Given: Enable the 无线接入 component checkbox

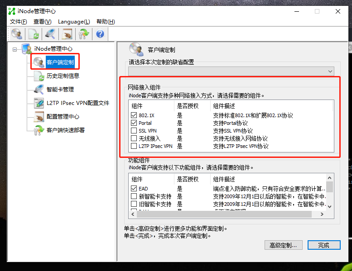Looking at the screenshot, I should pos(134,138).
